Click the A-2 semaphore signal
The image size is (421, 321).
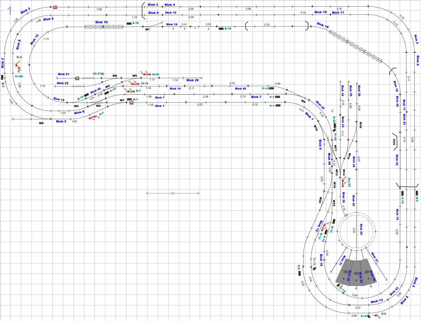click(x=93, y=118)
